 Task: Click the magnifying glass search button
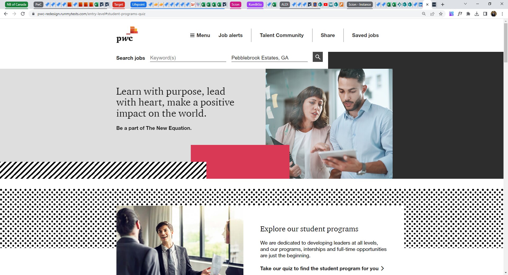[x=317, y=57]
